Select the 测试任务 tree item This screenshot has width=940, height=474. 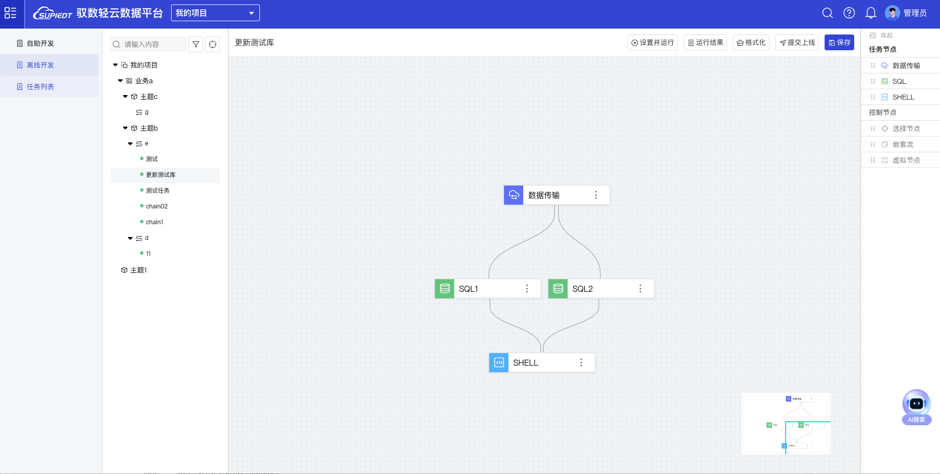(158, 191)
